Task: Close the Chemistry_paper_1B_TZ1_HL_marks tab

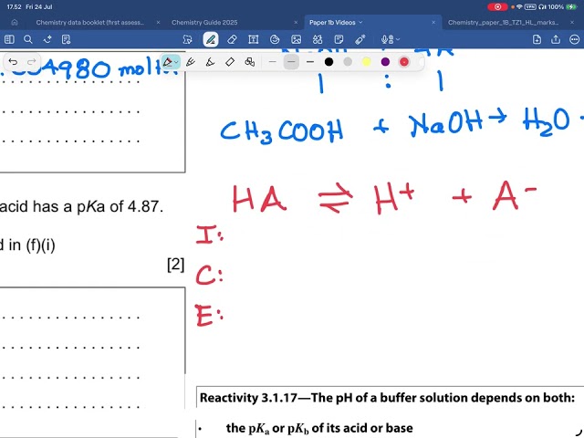Action: click(572, 22)
